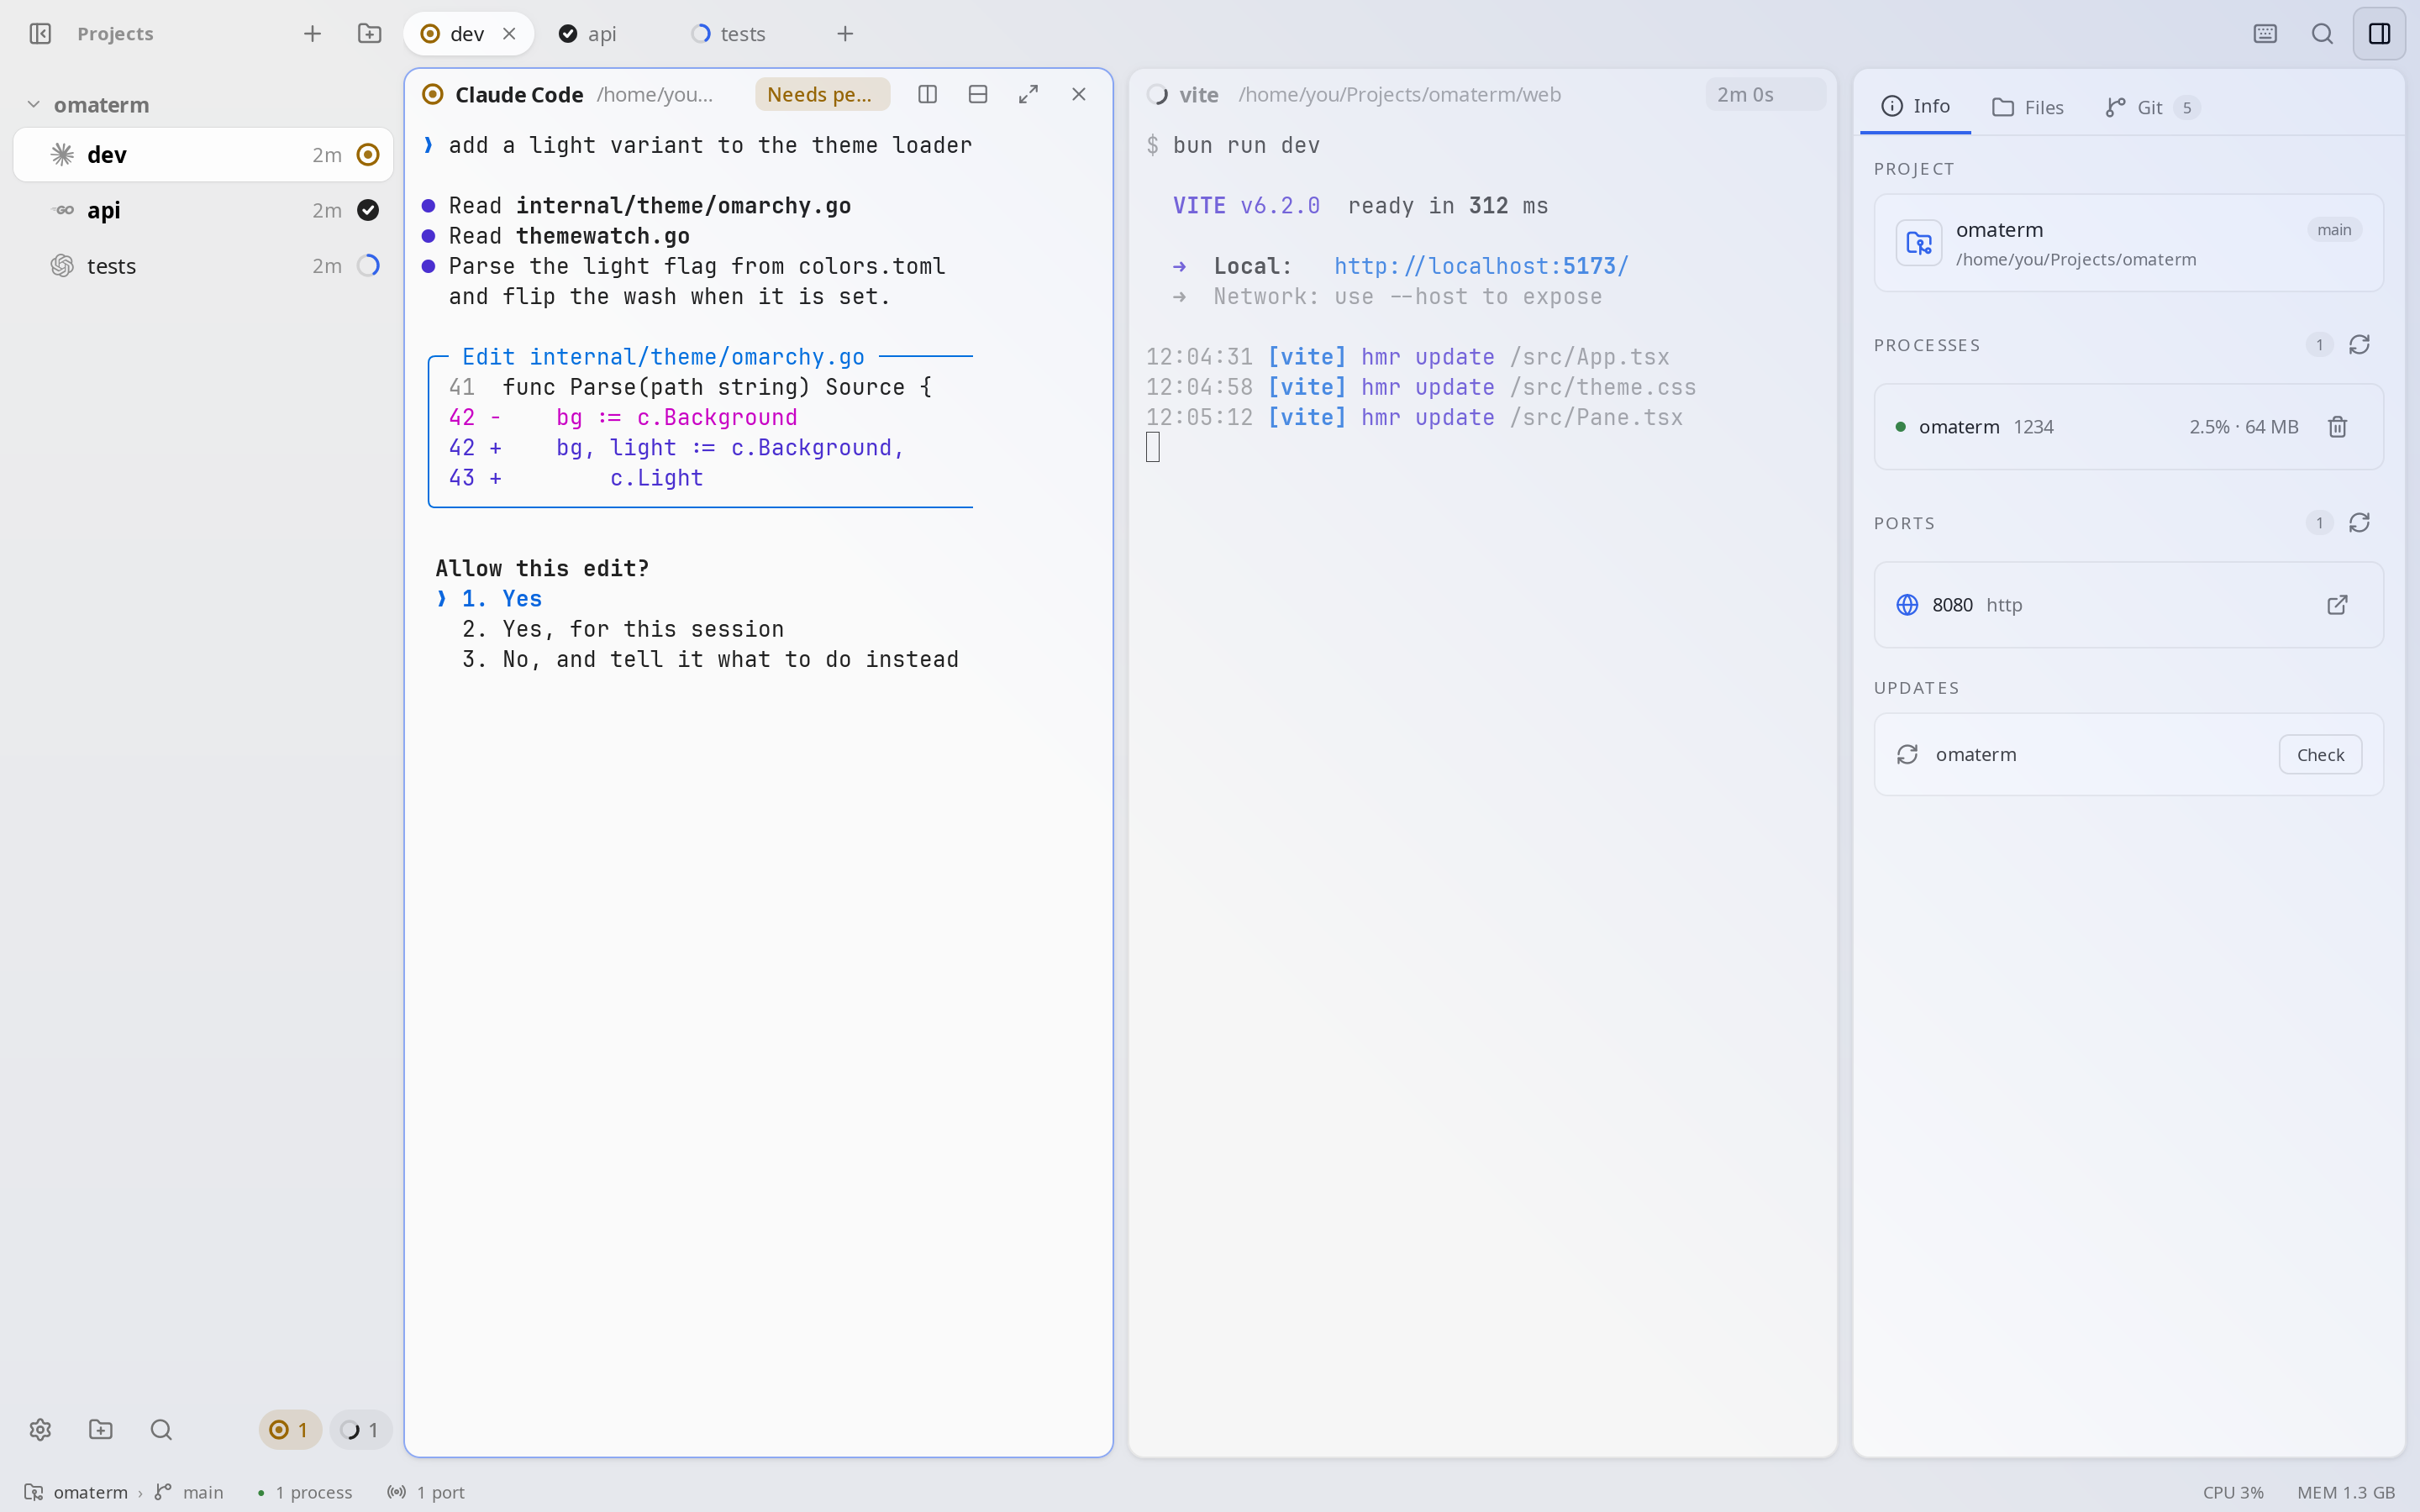Viewport: 2420px width, 1512px height.
Task: Choose 'No, and tell it what to do instead'
Action: (710, 659)
